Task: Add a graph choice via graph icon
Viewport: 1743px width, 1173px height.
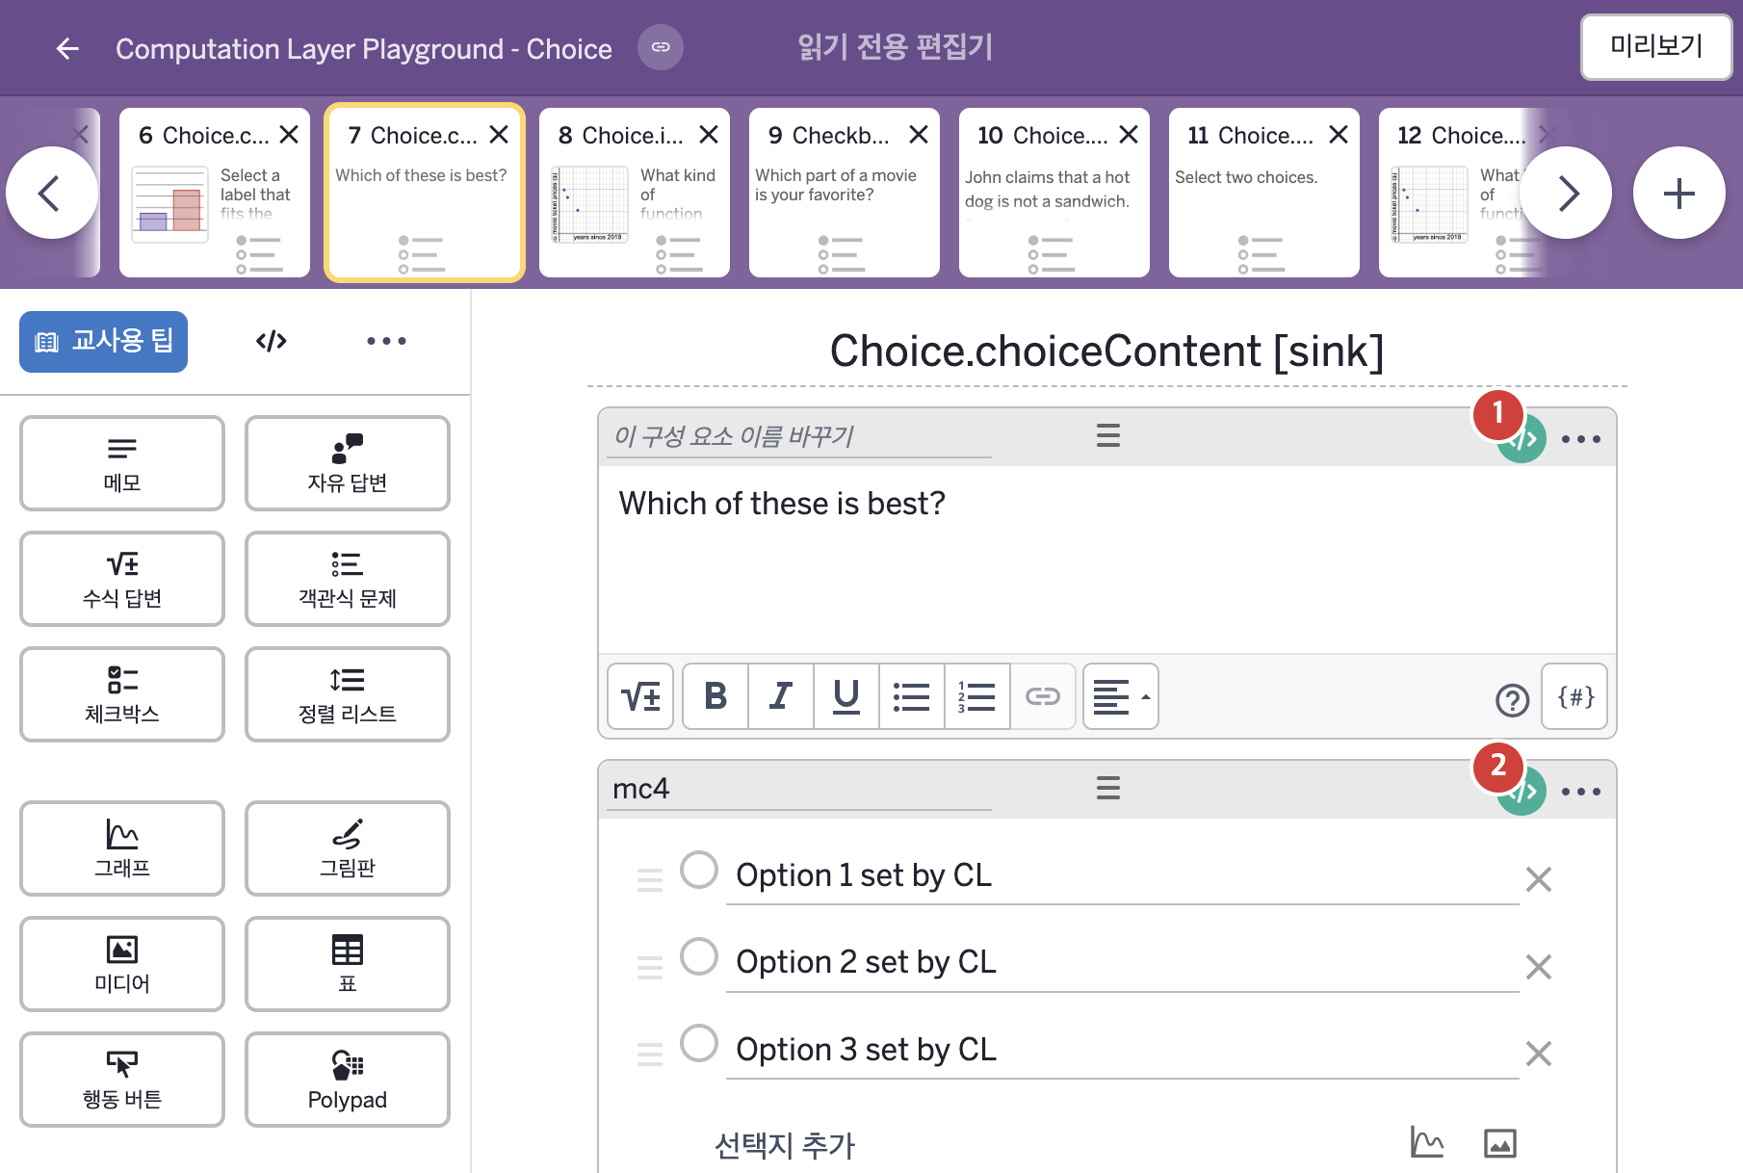Action: click(x=1427, y=1142)
